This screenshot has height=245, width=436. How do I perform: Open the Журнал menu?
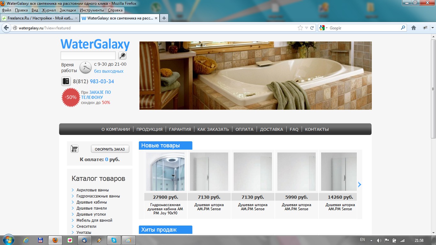49,10
